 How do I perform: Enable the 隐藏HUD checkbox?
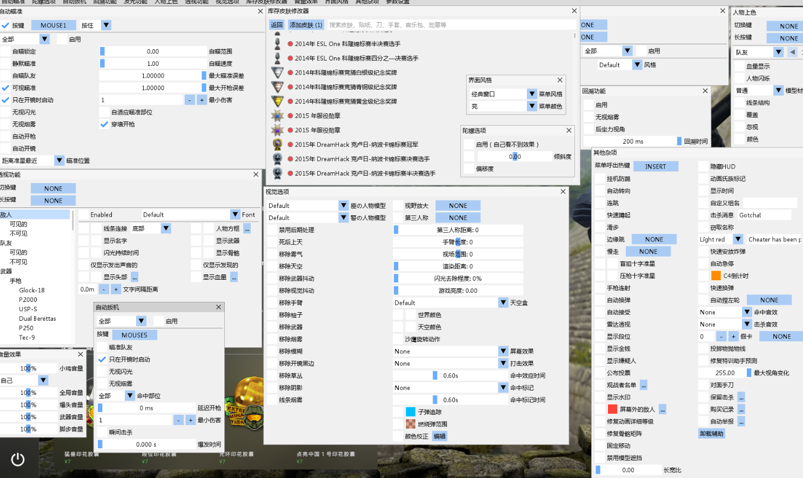pos(703,166)
